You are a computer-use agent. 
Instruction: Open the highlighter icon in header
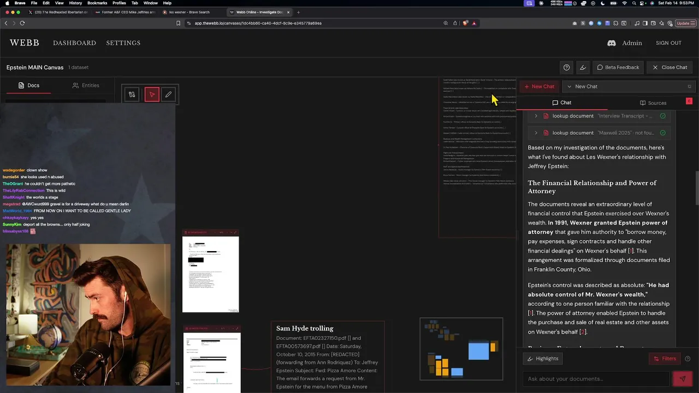click(583, 67)
